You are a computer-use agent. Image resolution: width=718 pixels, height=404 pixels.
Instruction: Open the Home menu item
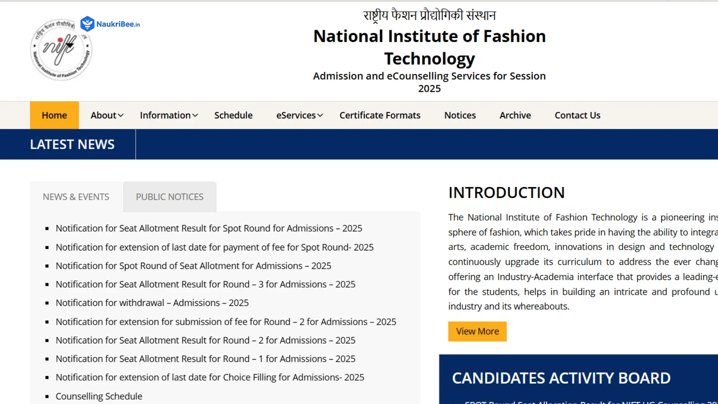tap(54, 115)
